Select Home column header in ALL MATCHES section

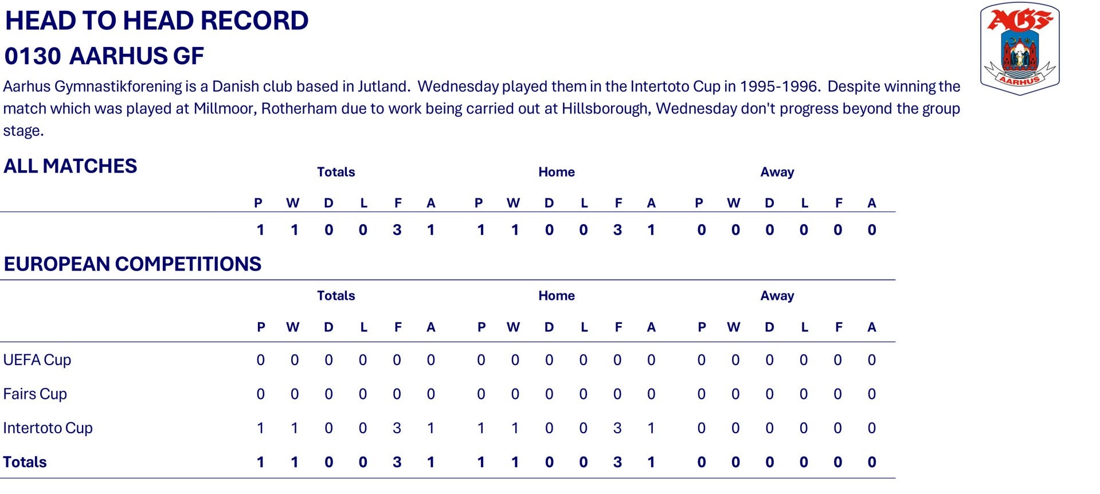pos(556,172)
